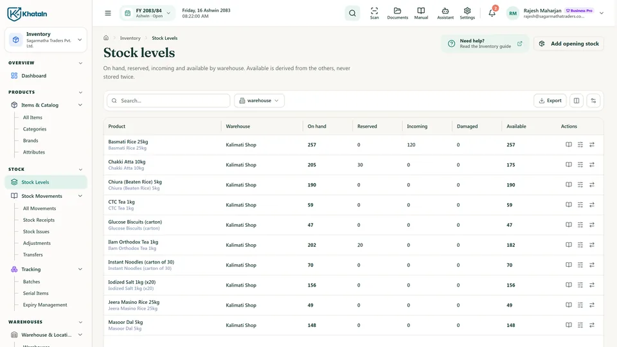617x347 pixels.
Task: Click product name Masoor Dal 5kg
Action: (x=125, y=322)
